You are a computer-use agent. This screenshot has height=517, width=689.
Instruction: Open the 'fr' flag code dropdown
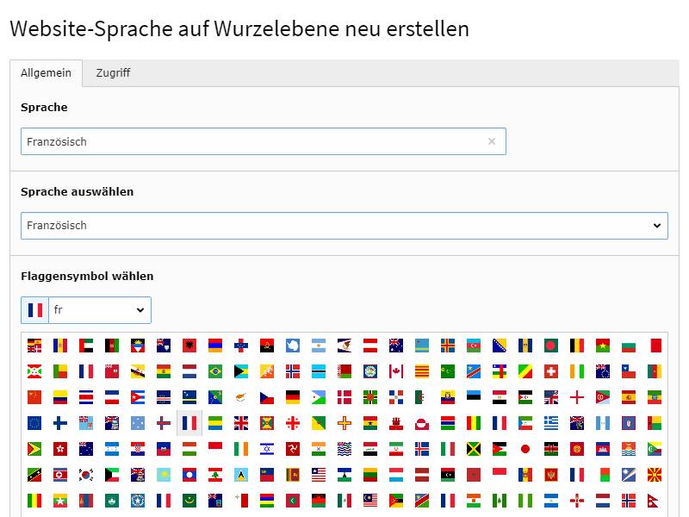pos(100,310)
